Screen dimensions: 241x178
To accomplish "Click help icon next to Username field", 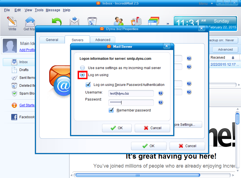I will point(161,93).
